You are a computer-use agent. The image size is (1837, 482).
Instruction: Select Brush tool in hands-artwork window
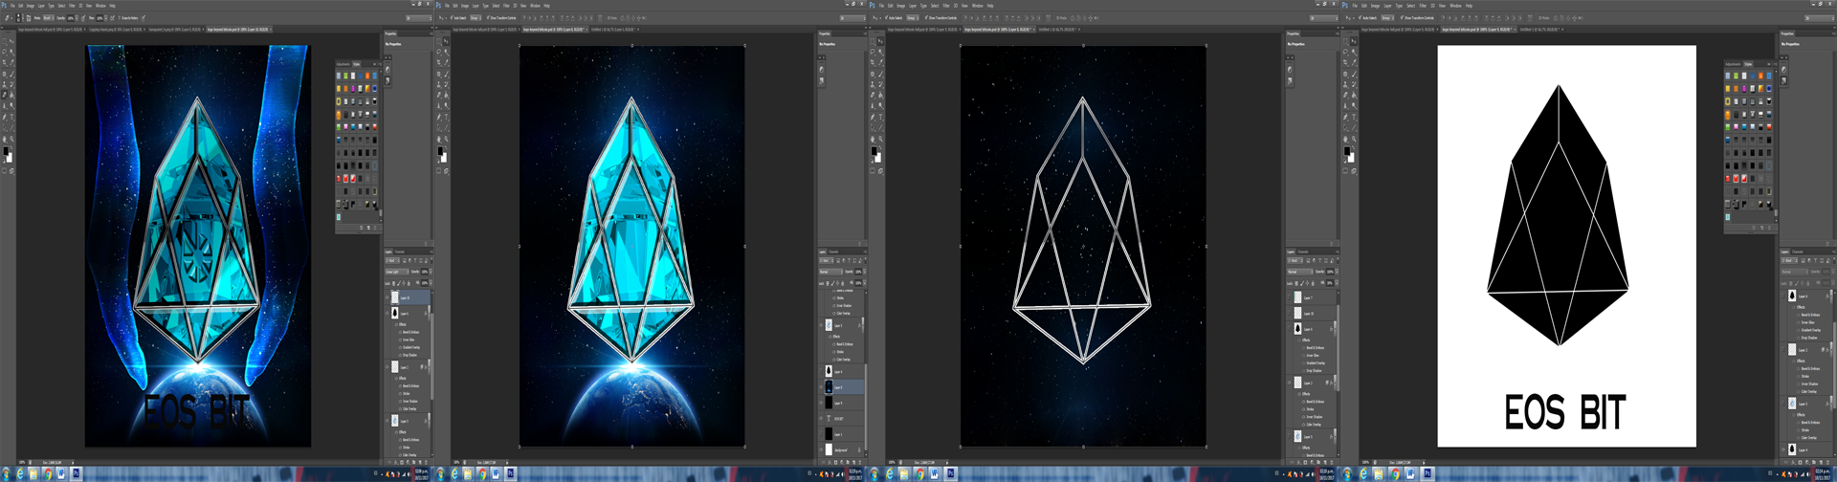(12, 73)
